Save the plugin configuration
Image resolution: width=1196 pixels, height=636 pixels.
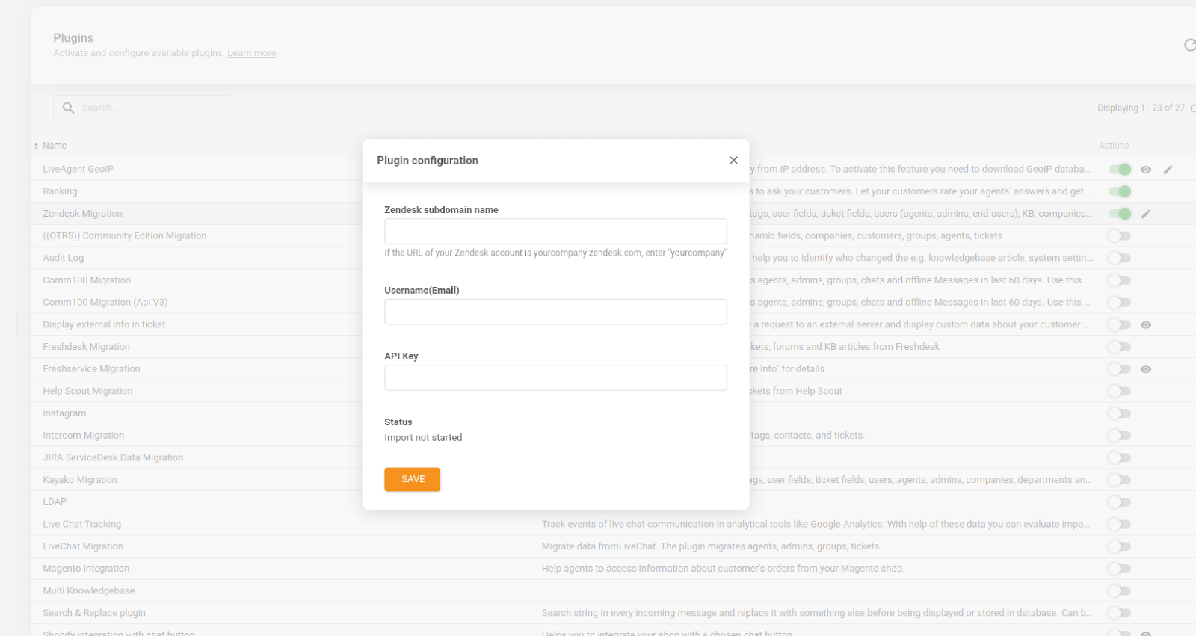click(413, 480)
